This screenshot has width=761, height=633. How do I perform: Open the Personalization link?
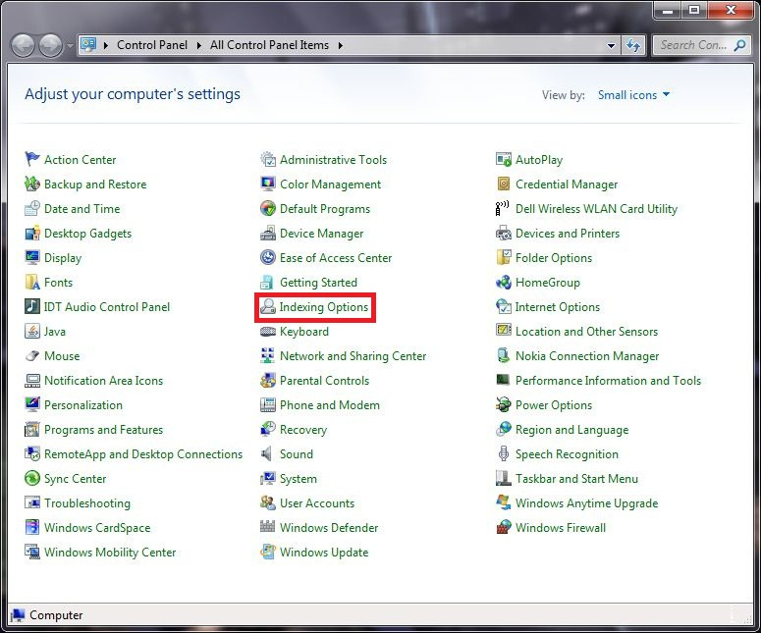[83, 405]
